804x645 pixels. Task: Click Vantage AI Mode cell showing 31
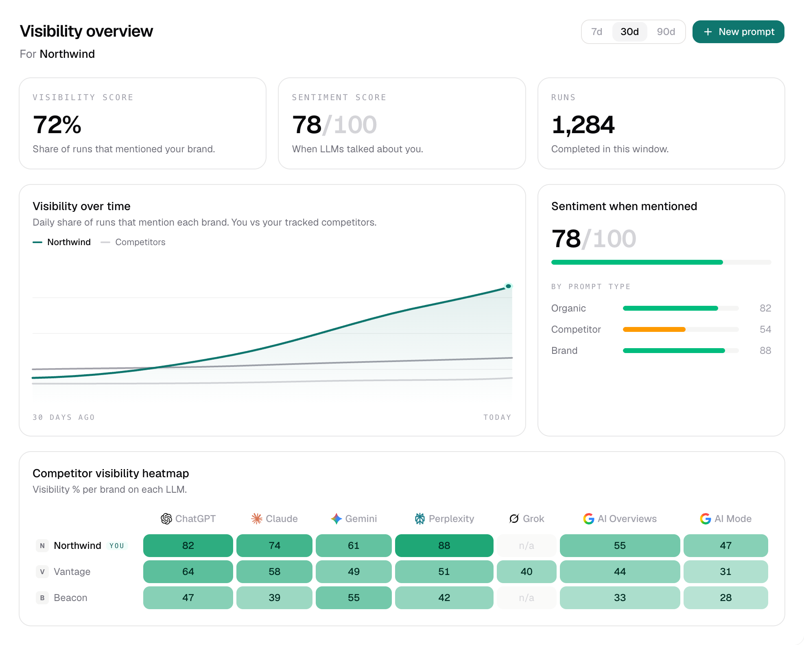(725, 572)
